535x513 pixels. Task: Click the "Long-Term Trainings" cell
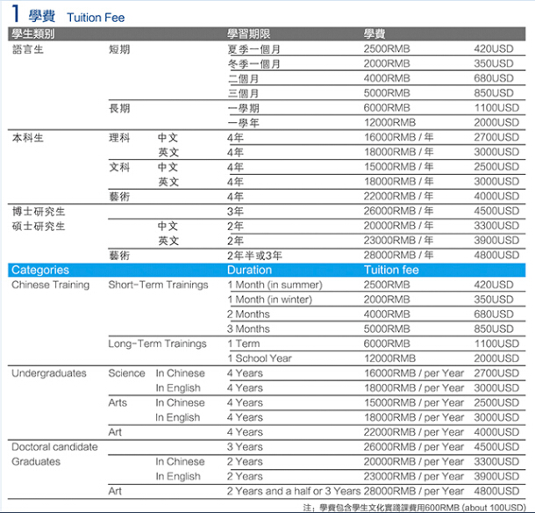pos(157,343)
